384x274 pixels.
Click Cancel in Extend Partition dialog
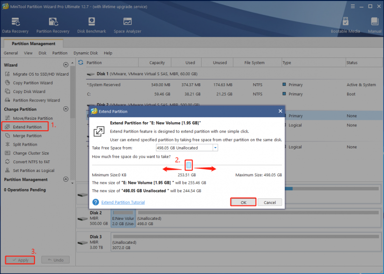coord(270,202)
